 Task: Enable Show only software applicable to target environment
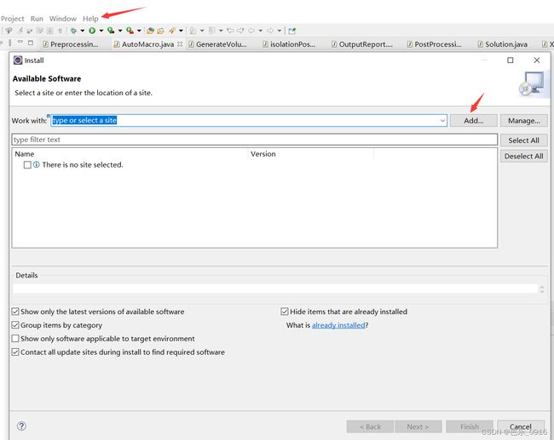click(x=15, y=339)
